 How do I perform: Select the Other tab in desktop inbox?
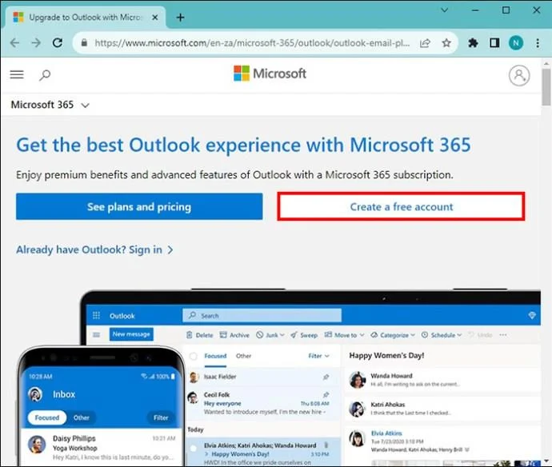pos(244,356)
